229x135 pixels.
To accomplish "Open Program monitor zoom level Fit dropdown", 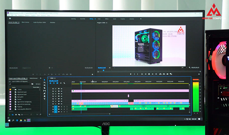I will [112, 68].
